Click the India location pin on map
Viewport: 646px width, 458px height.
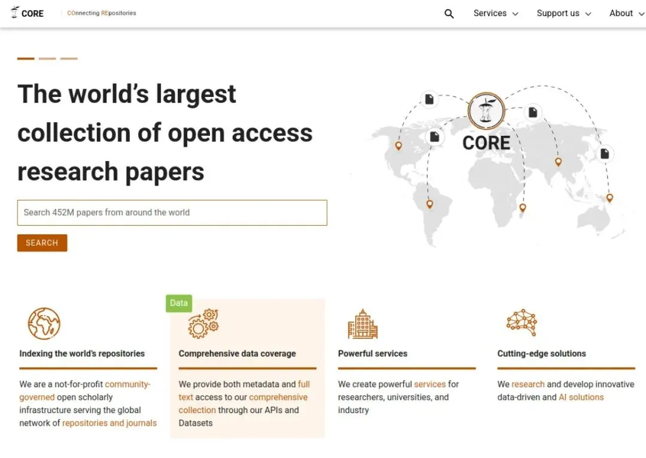[x=558, y=162]
